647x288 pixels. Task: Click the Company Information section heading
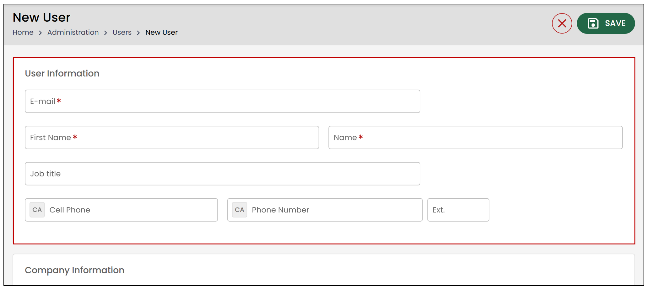[x=74, y=270]
